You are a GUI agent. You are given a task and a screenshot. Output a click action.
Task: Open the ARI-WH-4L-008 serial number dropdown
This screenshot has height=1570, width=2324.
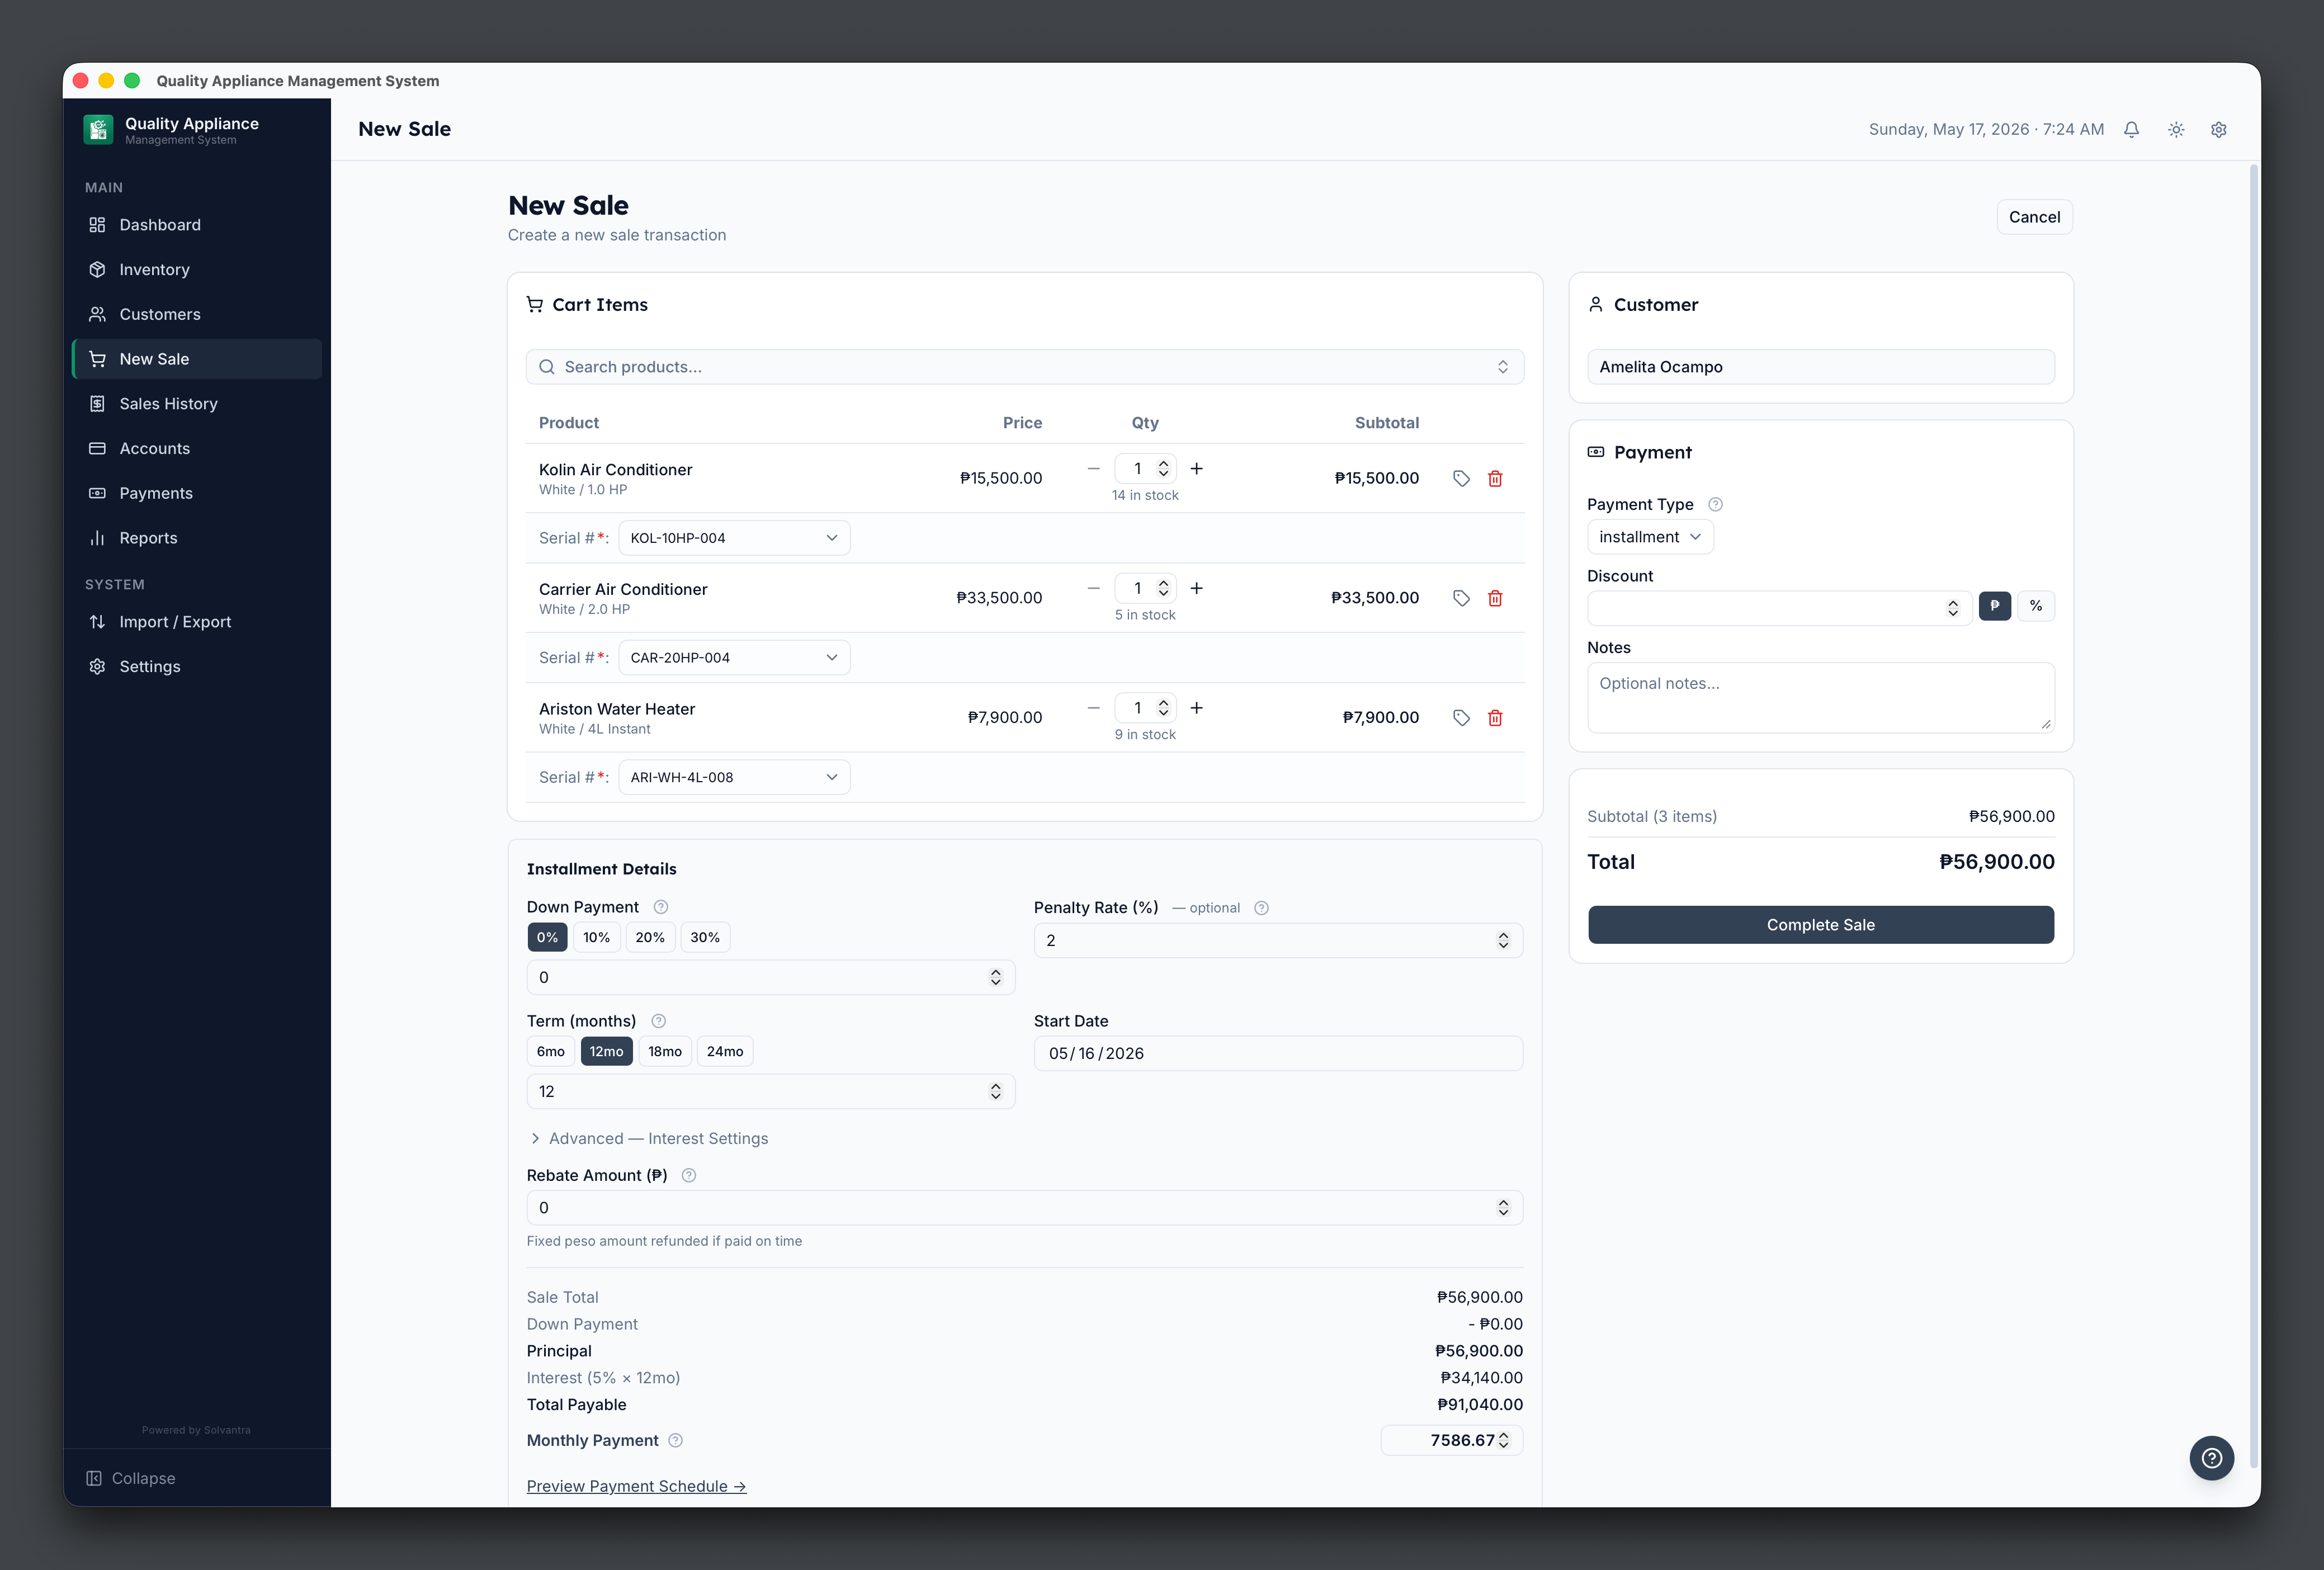734,777
